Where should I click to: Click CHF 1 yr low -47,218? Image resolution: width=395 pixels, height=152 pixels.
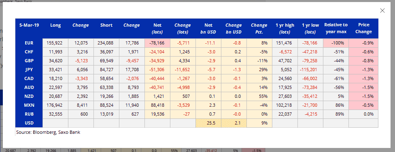pos(310,52)
